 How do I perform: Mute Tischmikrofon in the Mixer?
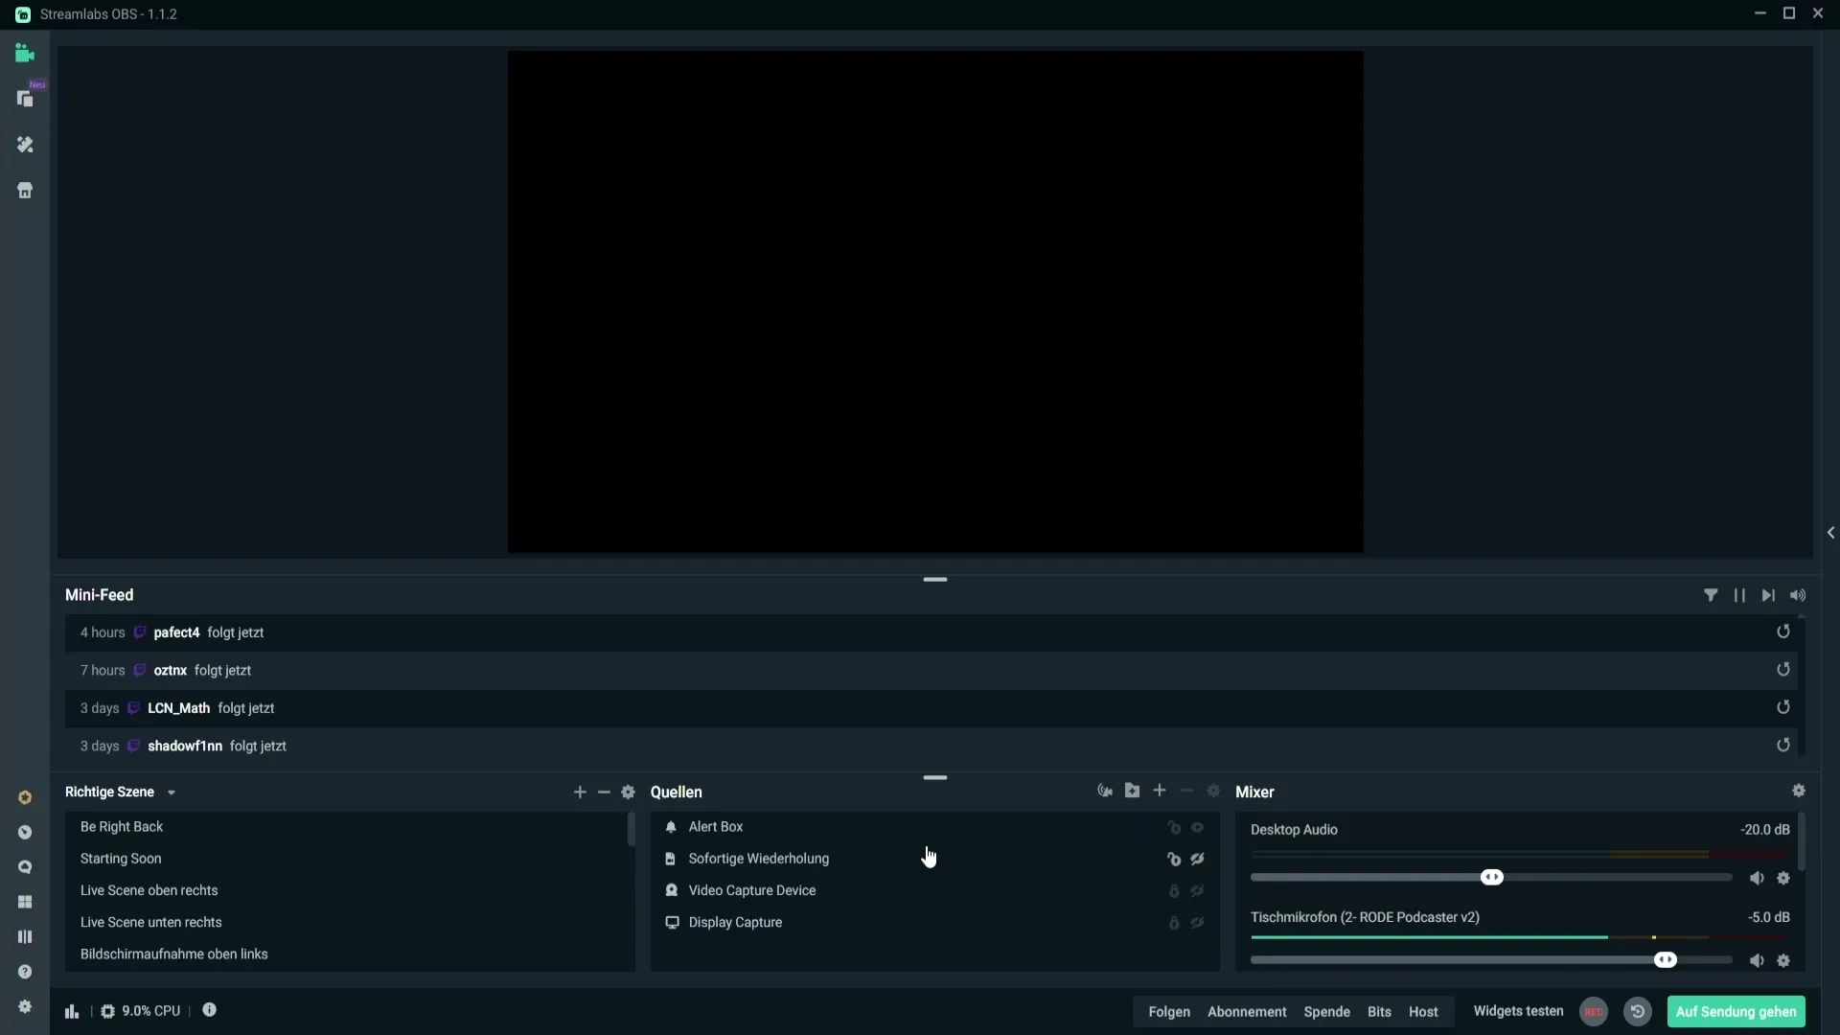pyautogui.click(x=1757, y=960)
